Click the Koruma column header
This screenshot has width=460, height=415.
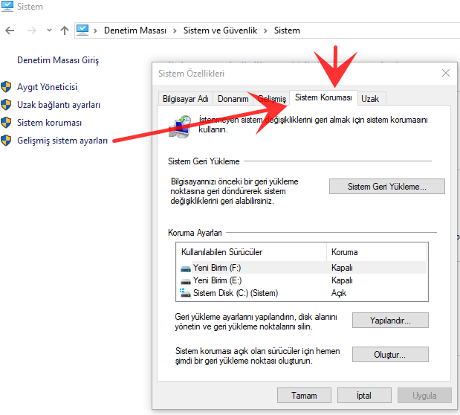(x=376, y=252)
